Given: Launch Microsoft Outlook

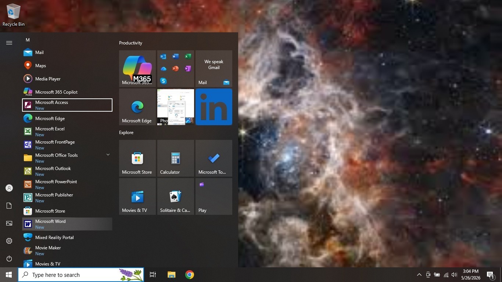Looking at the screenshot, I should pos(67,171).
